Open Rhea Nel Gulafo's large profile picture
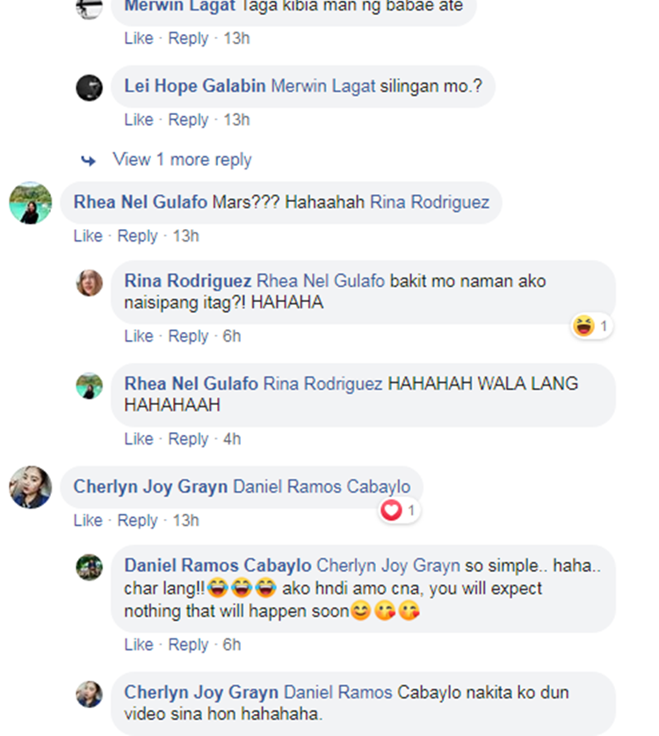The height and width of the screenshot is (736, 659). pos(31,203)
